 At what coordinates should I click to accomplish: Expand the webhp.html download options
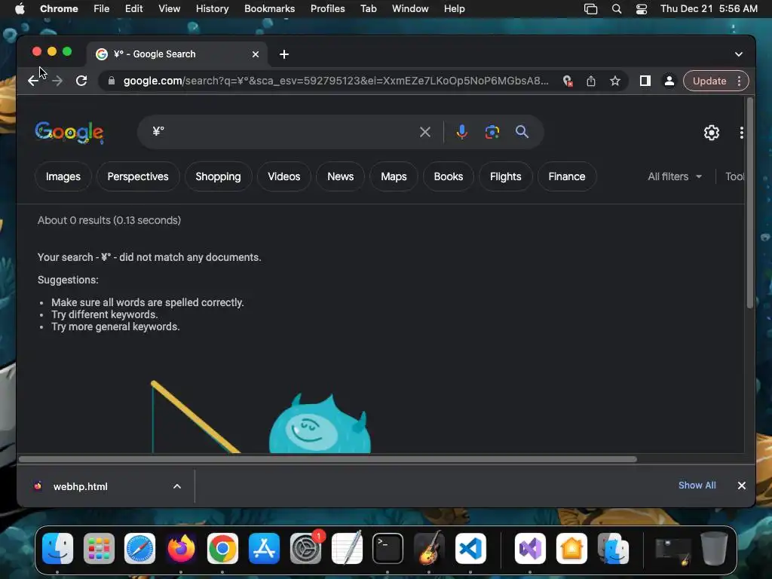click(177, 486)
